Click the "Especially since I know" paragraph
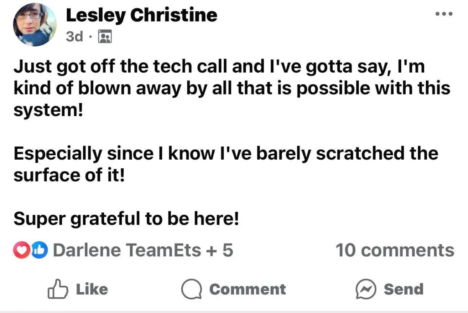The height and width of the screenshot is (313, 468). point(226,164)
